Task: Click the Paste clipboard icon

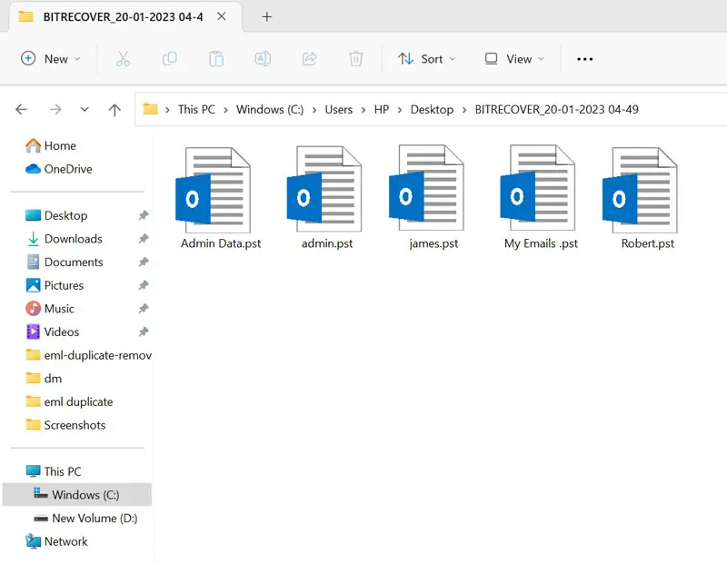Action: coord(216,59)
